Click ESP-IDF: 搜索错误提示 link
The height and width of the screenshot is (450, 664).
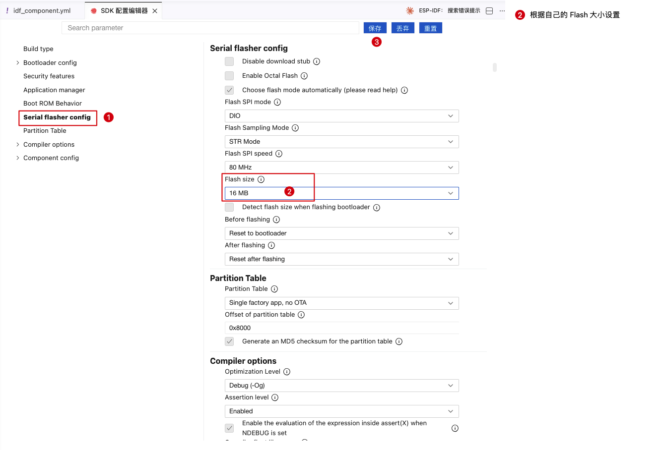pyautogui.click(x=450, y=11)
